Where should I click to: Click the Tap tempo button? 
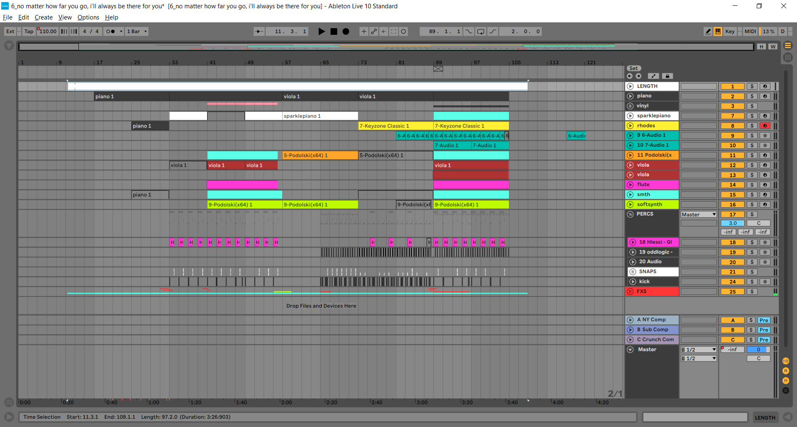(29, 32)
